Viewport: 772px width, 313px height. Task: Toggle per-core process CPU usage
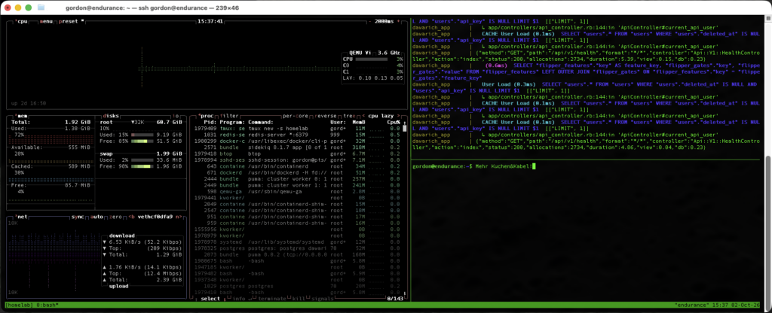(x=295, y=116)
